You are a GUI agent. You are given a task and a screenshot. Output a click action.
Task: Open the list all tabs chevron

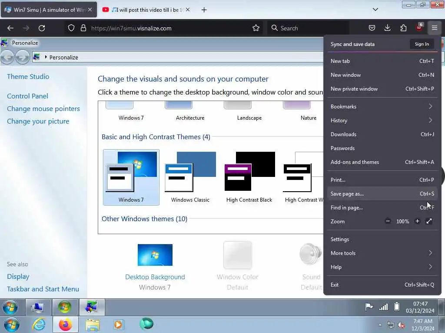point(375,10)
